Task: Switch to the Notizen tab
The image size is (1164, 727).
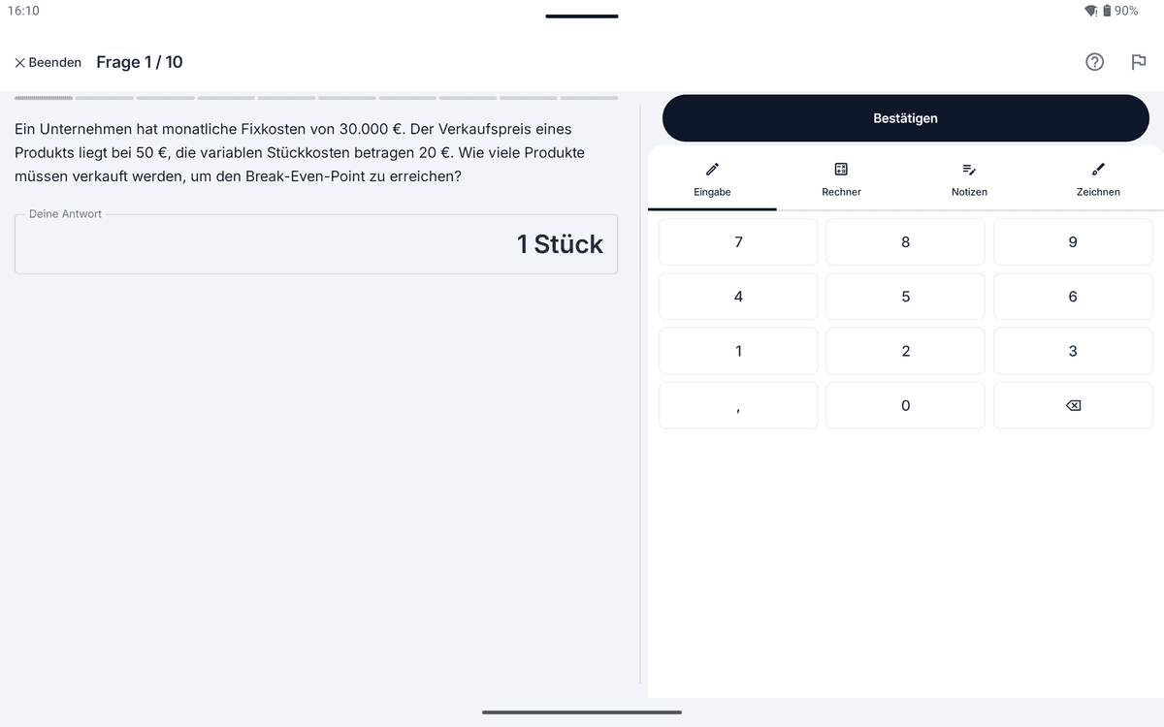Action: [969, 178]
